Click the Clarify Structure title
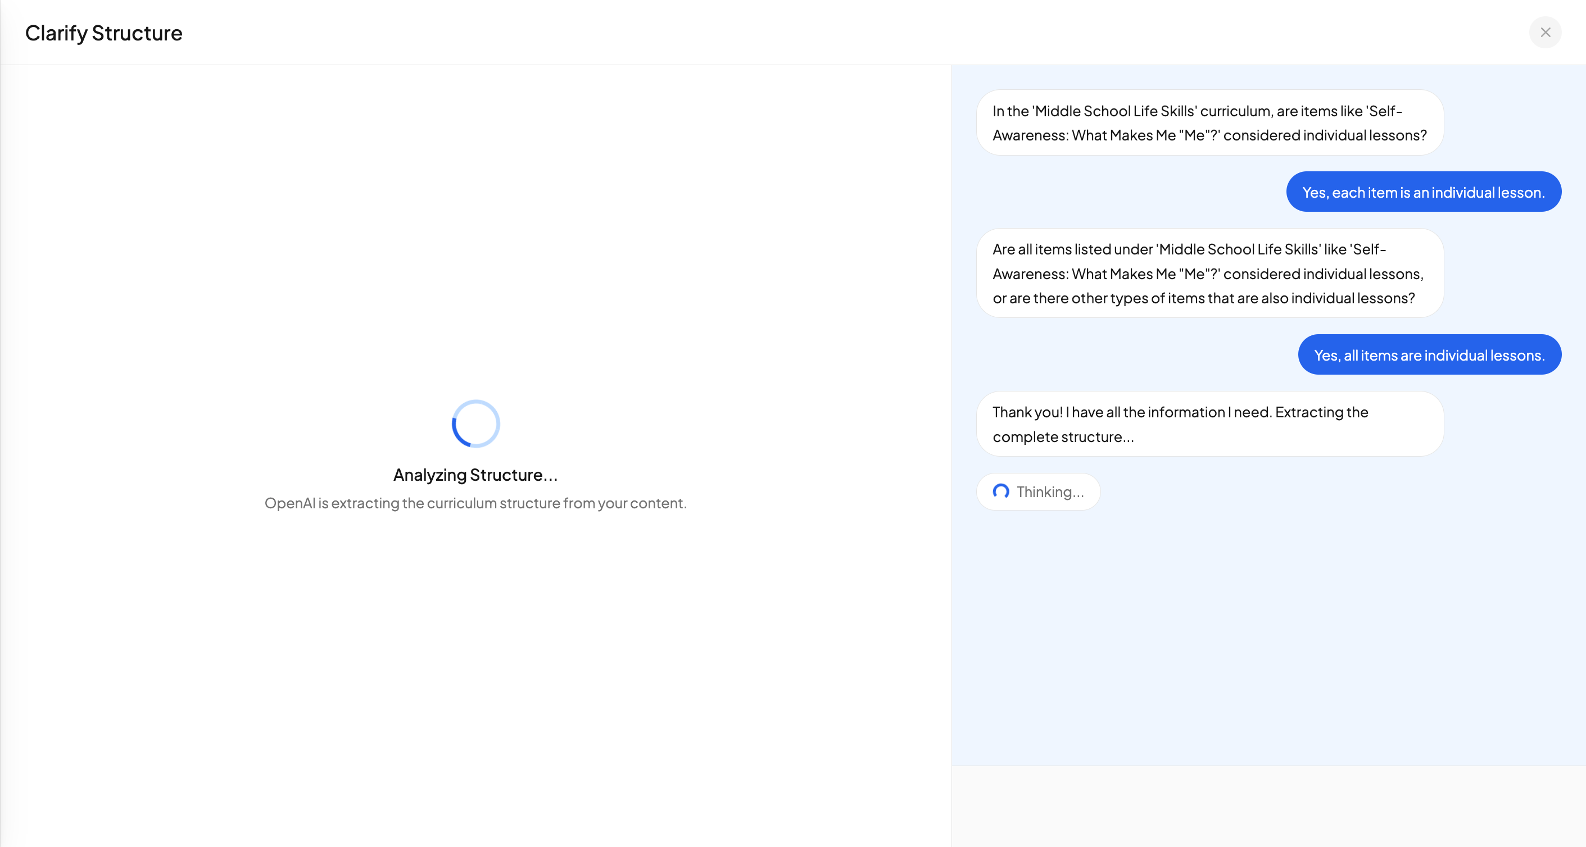 (103, 33)
